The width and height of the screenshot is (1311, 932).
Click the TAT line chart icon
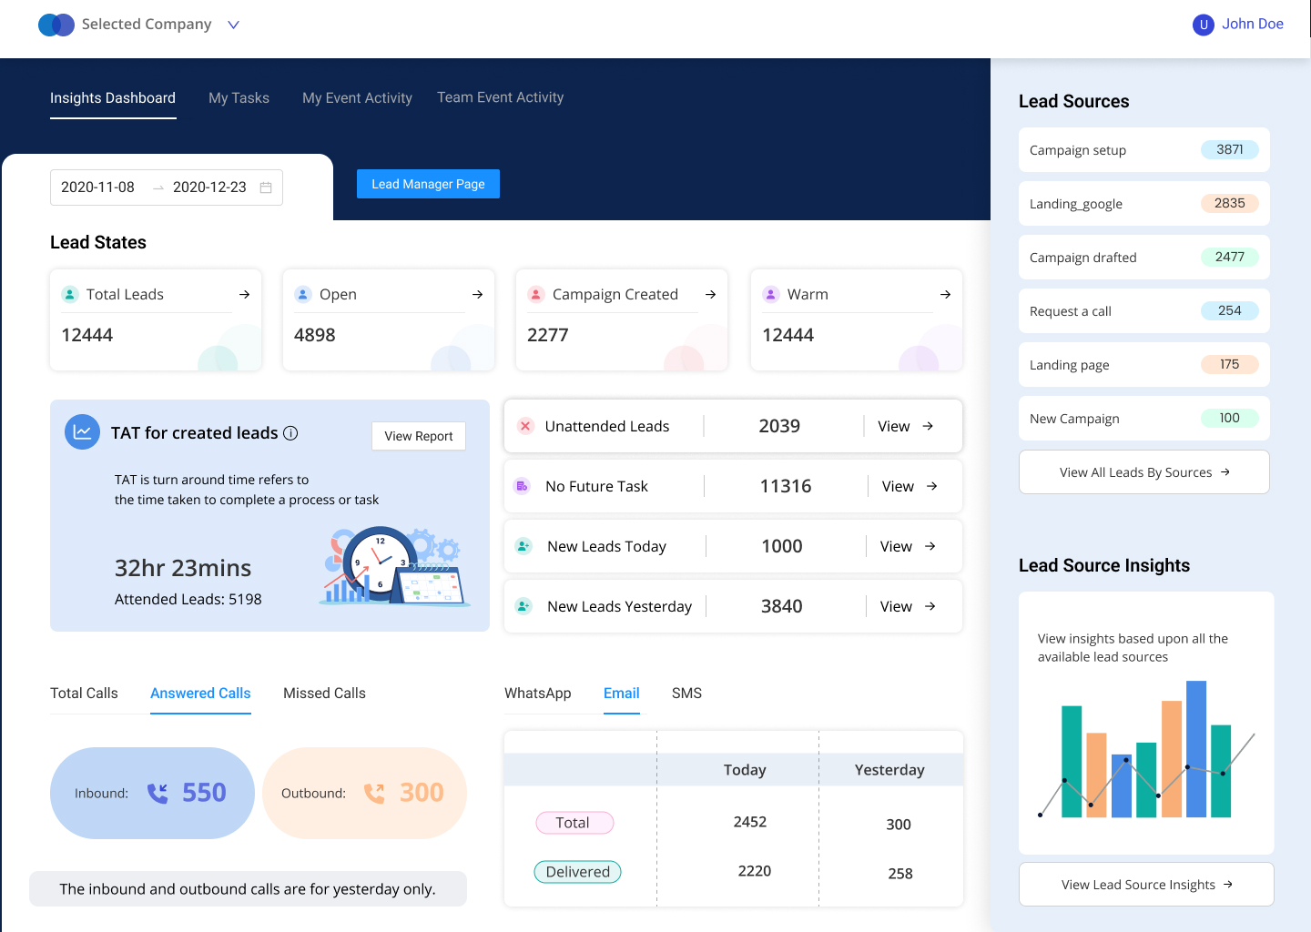[x=82, y=432]
